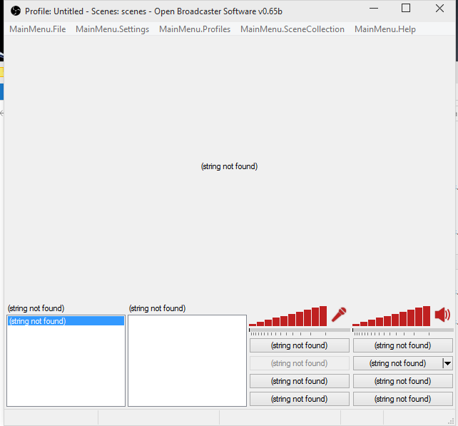Open the MainMenu.Settings menu
Image resolution: width=458 pixels, height=426 pixels.
113,29
